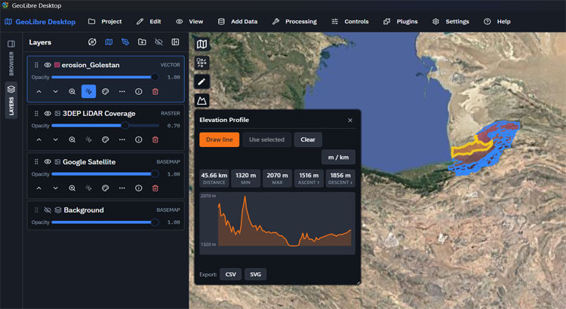566x309 pixels.
Task: Open the Settings menu
Action: click(451, 22)
